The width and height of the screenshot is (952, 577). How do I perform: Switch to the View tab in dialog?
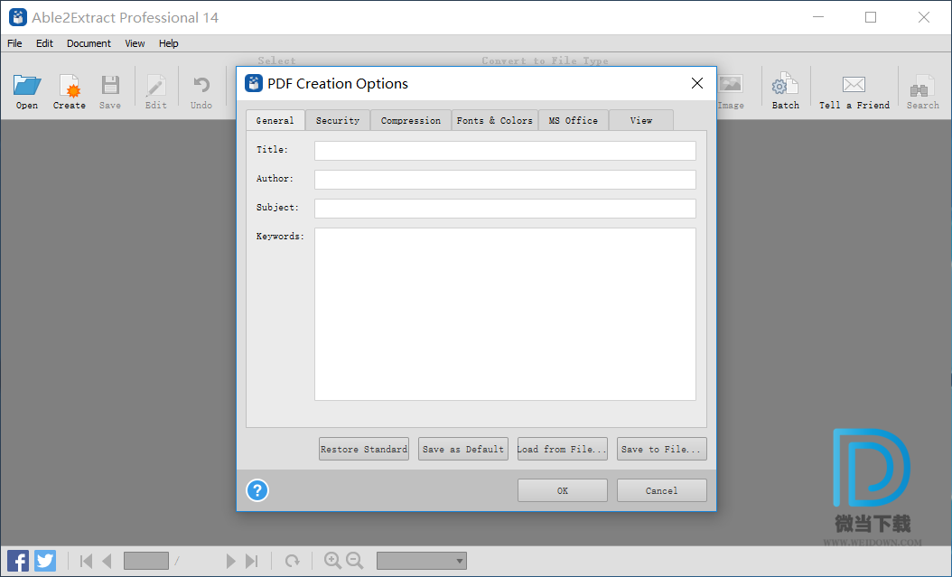coord(640,120)
